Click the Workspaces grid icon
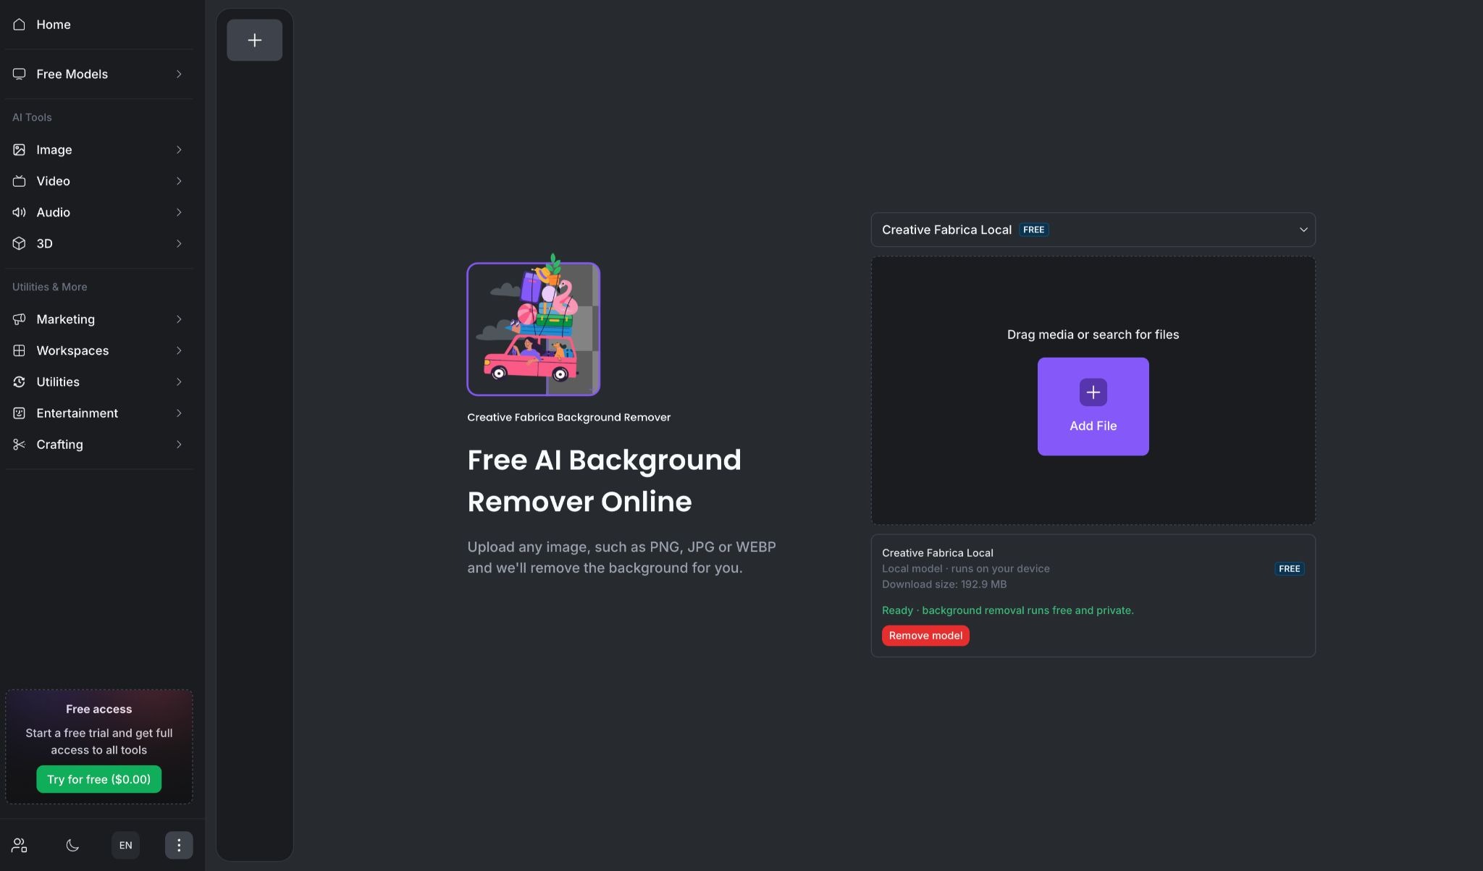 20,350
